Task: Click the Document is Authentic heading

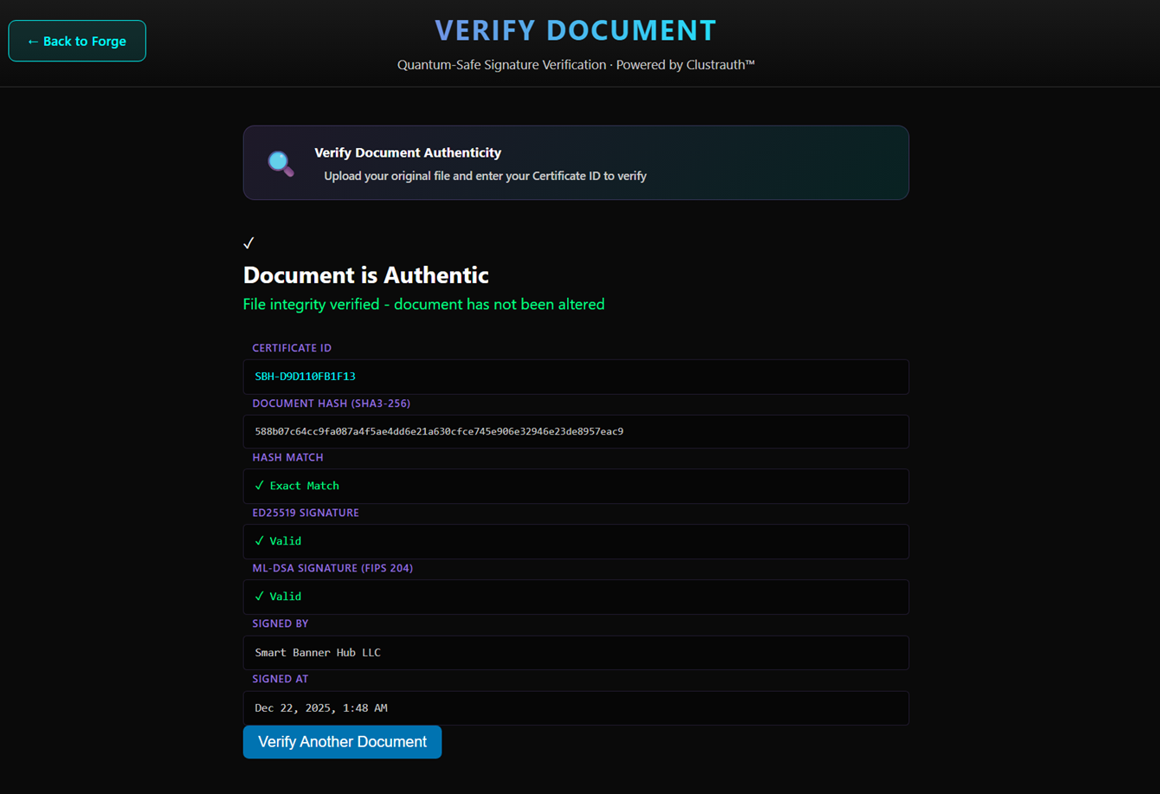Action: click(x=365, y=275)
